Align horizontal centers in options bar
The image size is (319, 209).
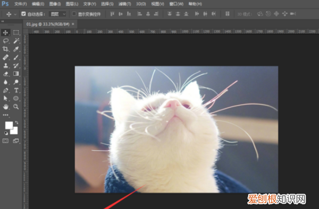(148, 14)
